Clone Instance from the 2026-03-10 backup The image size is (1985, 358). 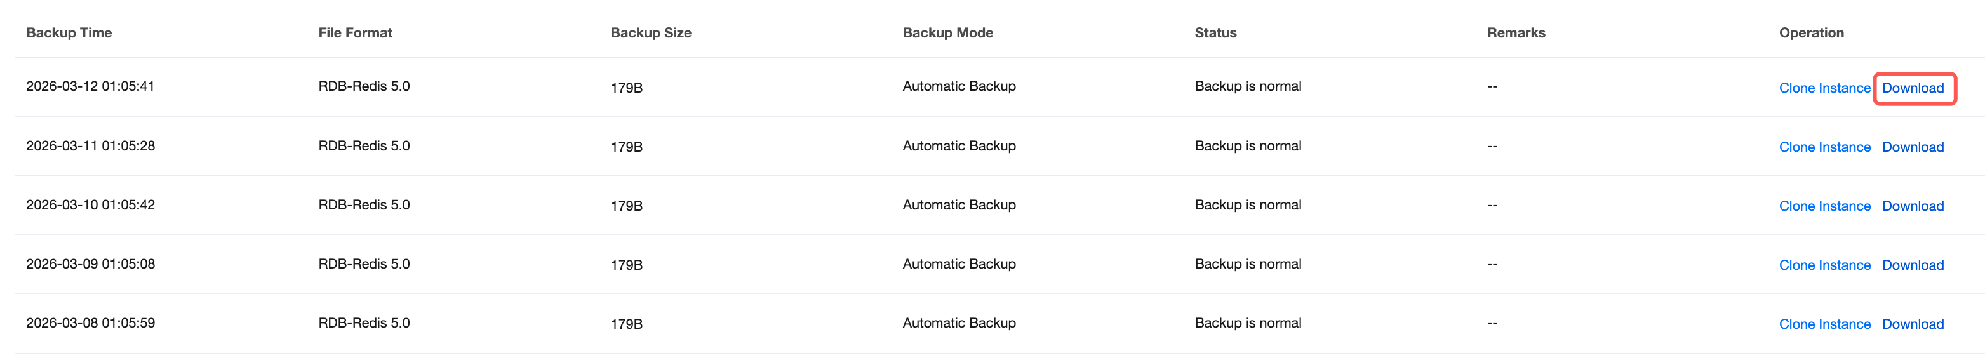click(1824, 206)
